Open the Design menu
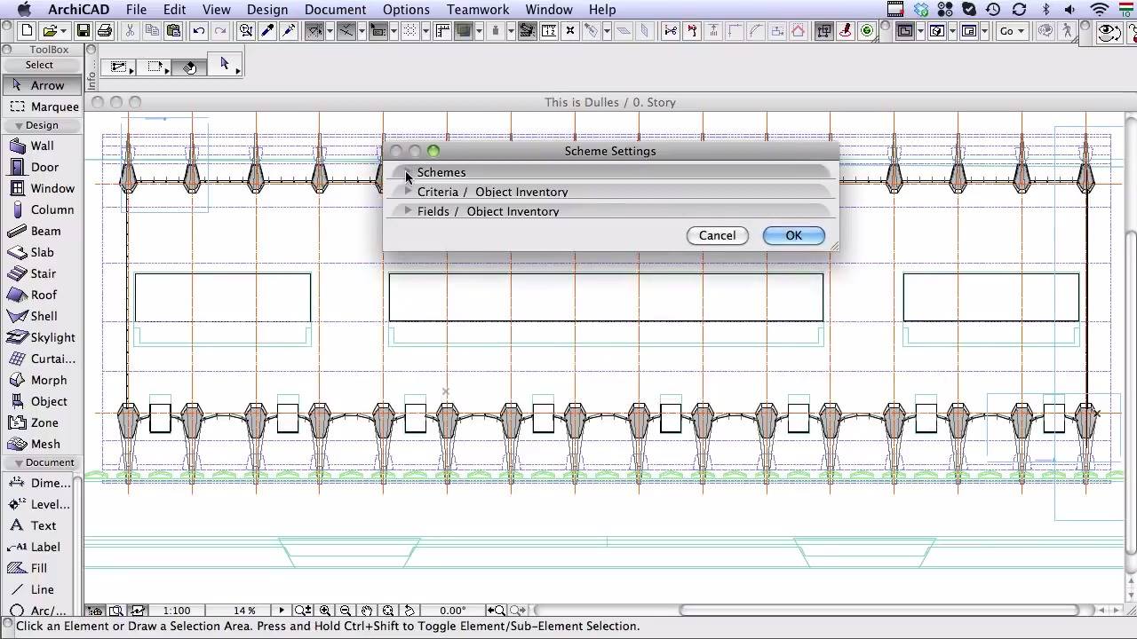The image size is (1137, 639). [x=267, y=10]
